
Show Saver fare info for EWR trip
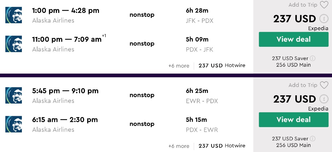(x=312, y=139)
